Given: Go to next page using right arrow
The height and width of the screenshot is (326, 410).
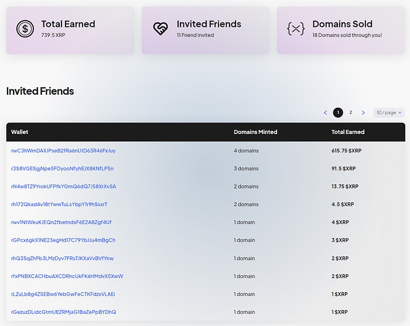Looking at the screenshot, I should coord(363,112).
